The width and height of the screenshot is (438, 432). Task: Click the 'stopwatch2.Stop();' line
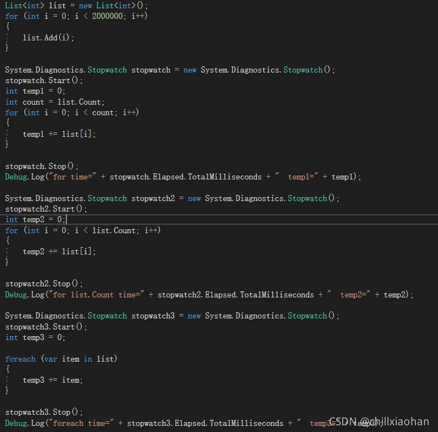[x=44, y=284]
